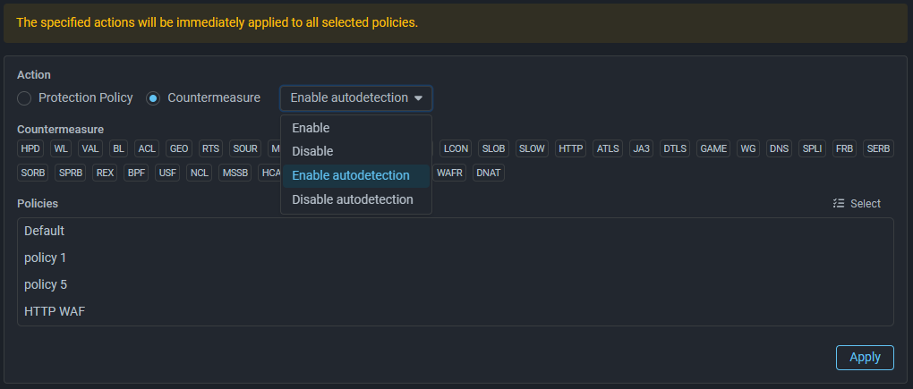Screen dimensions: 913x389
Task: Select the Default policy row
Action: click(x=45, y=231)
